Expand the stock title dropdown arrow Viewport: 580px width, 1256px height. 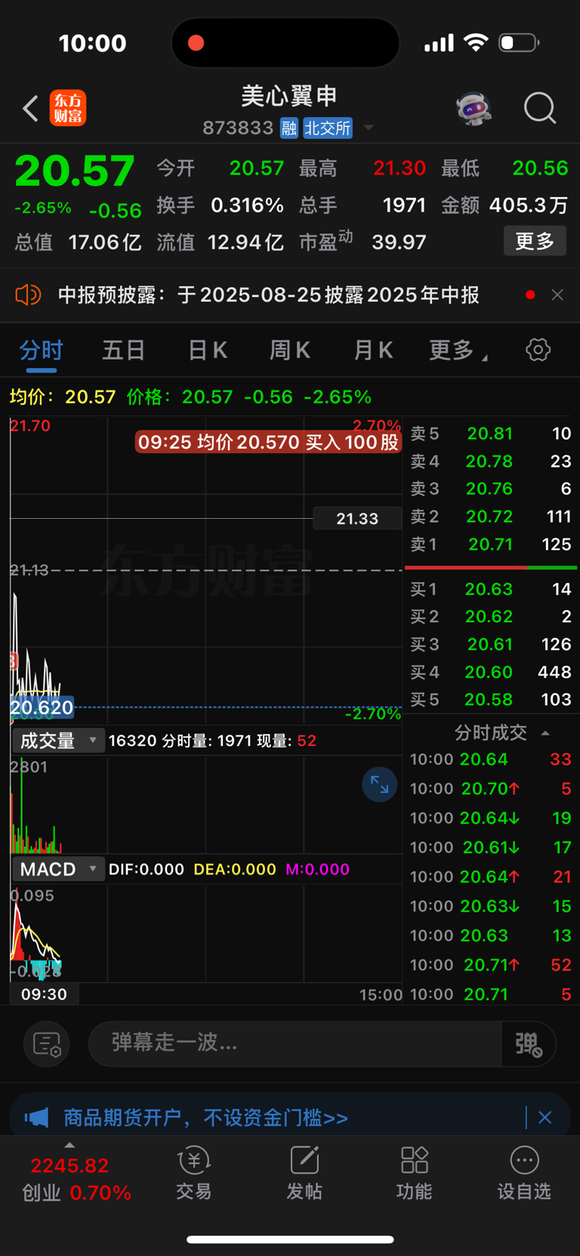(369, 128)
